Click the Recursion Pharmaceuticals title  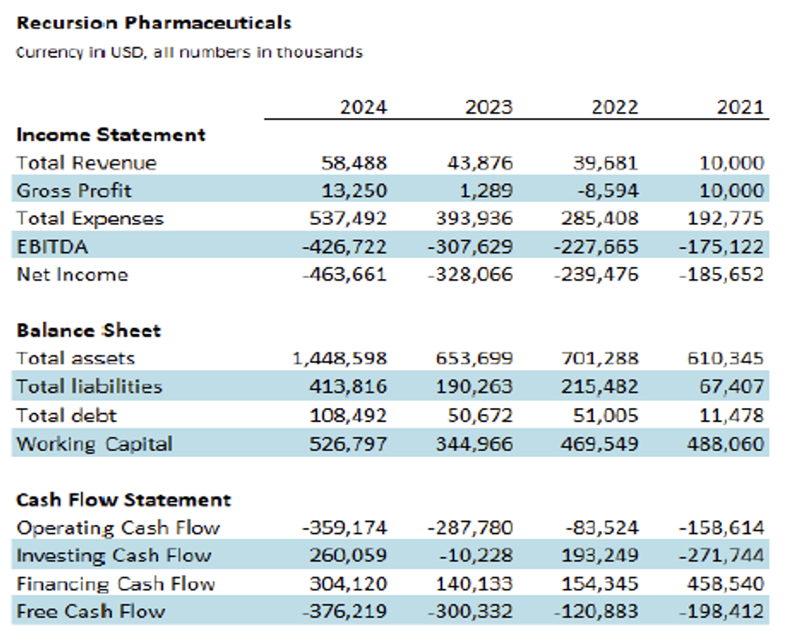pos(154,22)
